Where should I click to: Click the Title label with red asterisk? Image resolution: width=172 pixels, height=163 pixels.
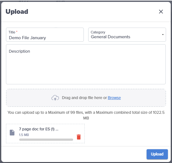(x=13, y=32)
